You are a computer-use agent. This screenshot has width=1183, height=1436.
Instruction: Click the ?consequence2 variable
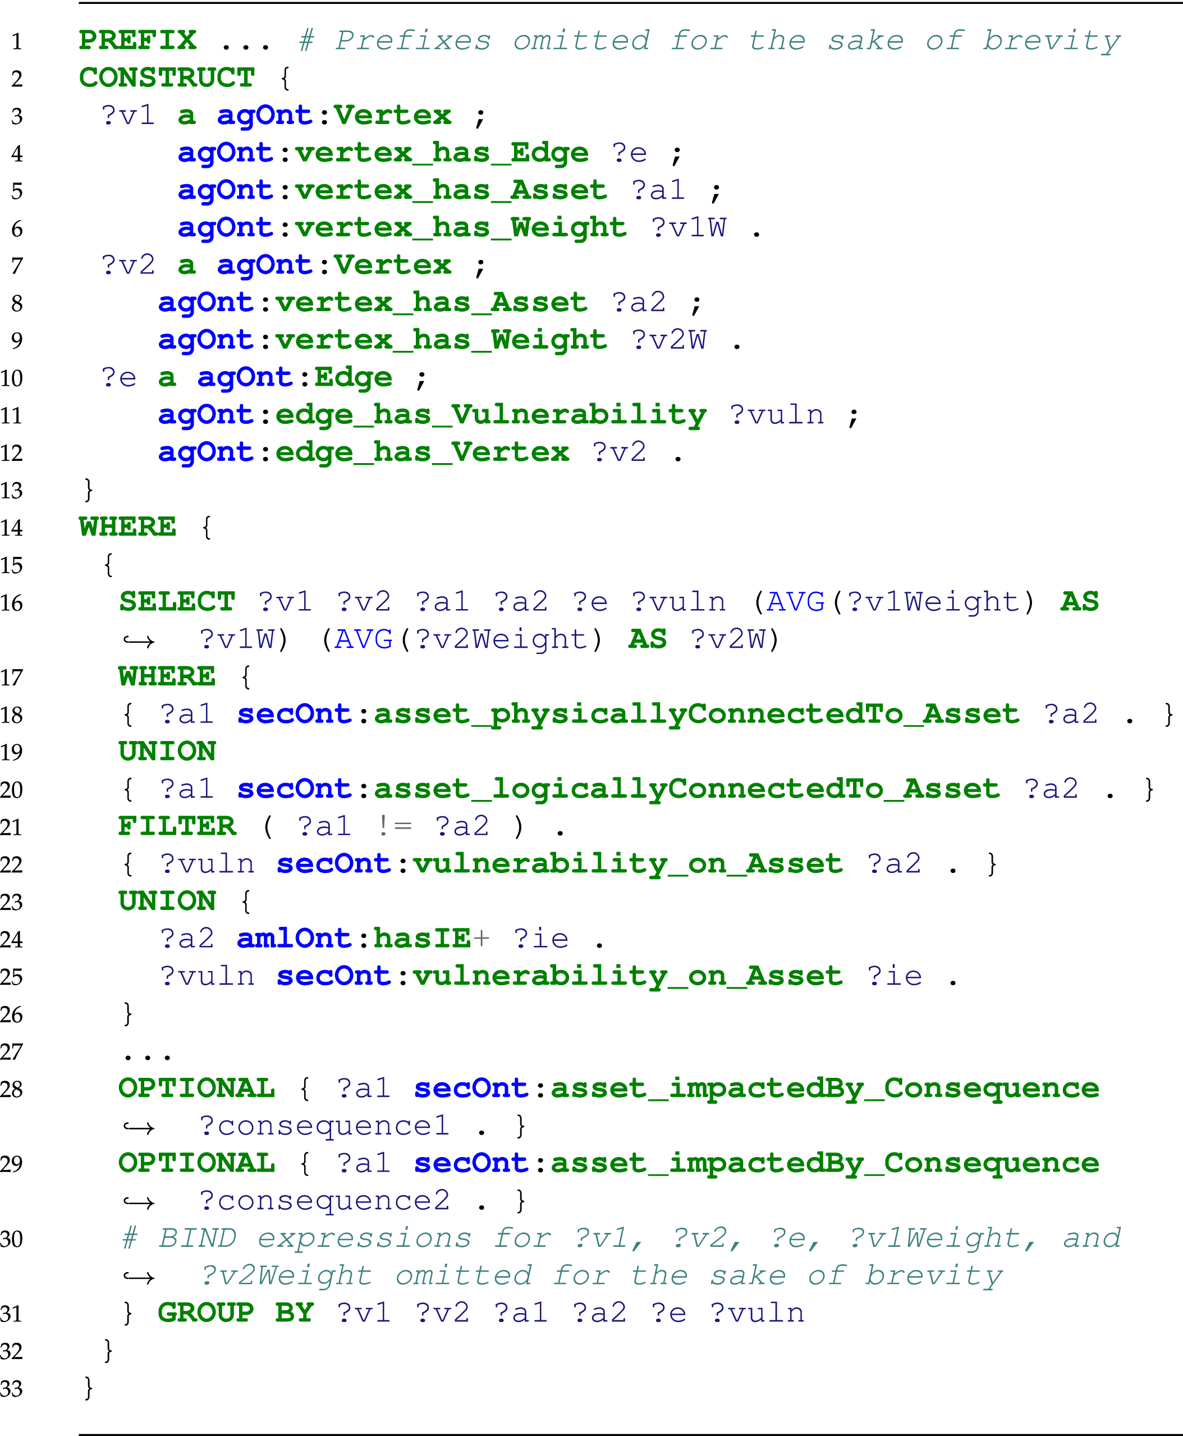pos(324,1201)
